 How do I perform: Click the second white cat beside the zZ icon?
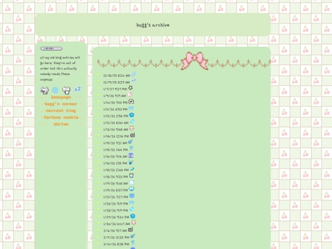66,90
